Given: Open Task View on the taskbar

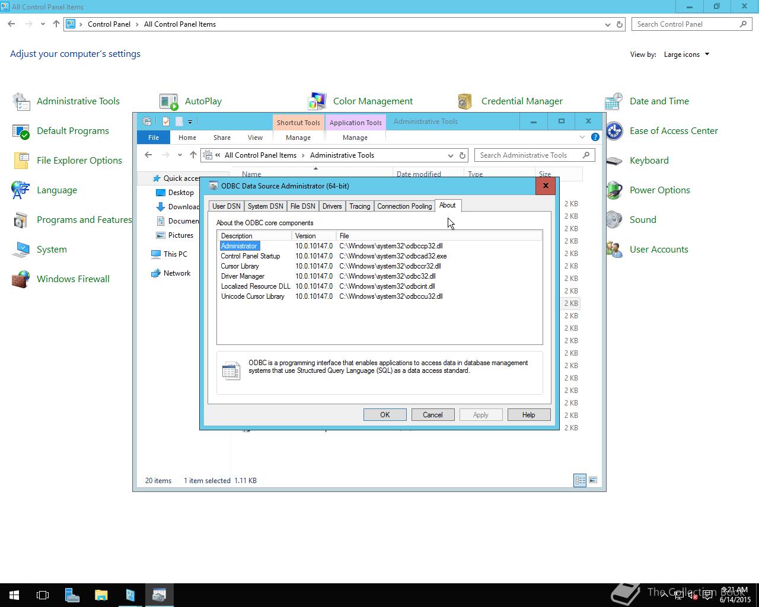Looking at the screenshot, I should pyautogui.click(x=43, y=595).
